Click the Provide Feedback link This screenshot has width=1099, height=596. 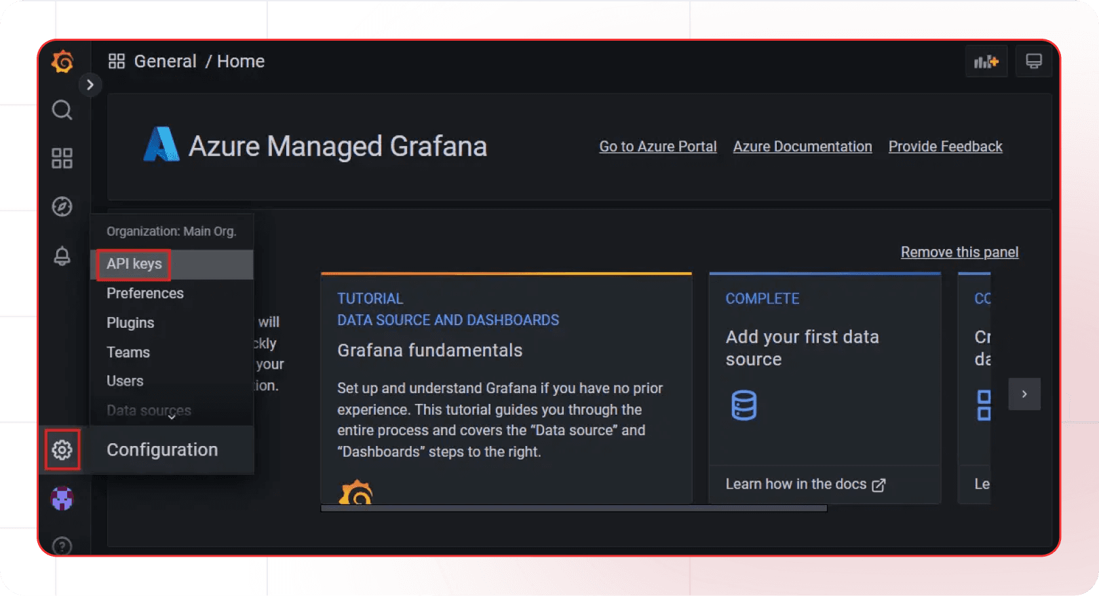(x=946, y=147)
